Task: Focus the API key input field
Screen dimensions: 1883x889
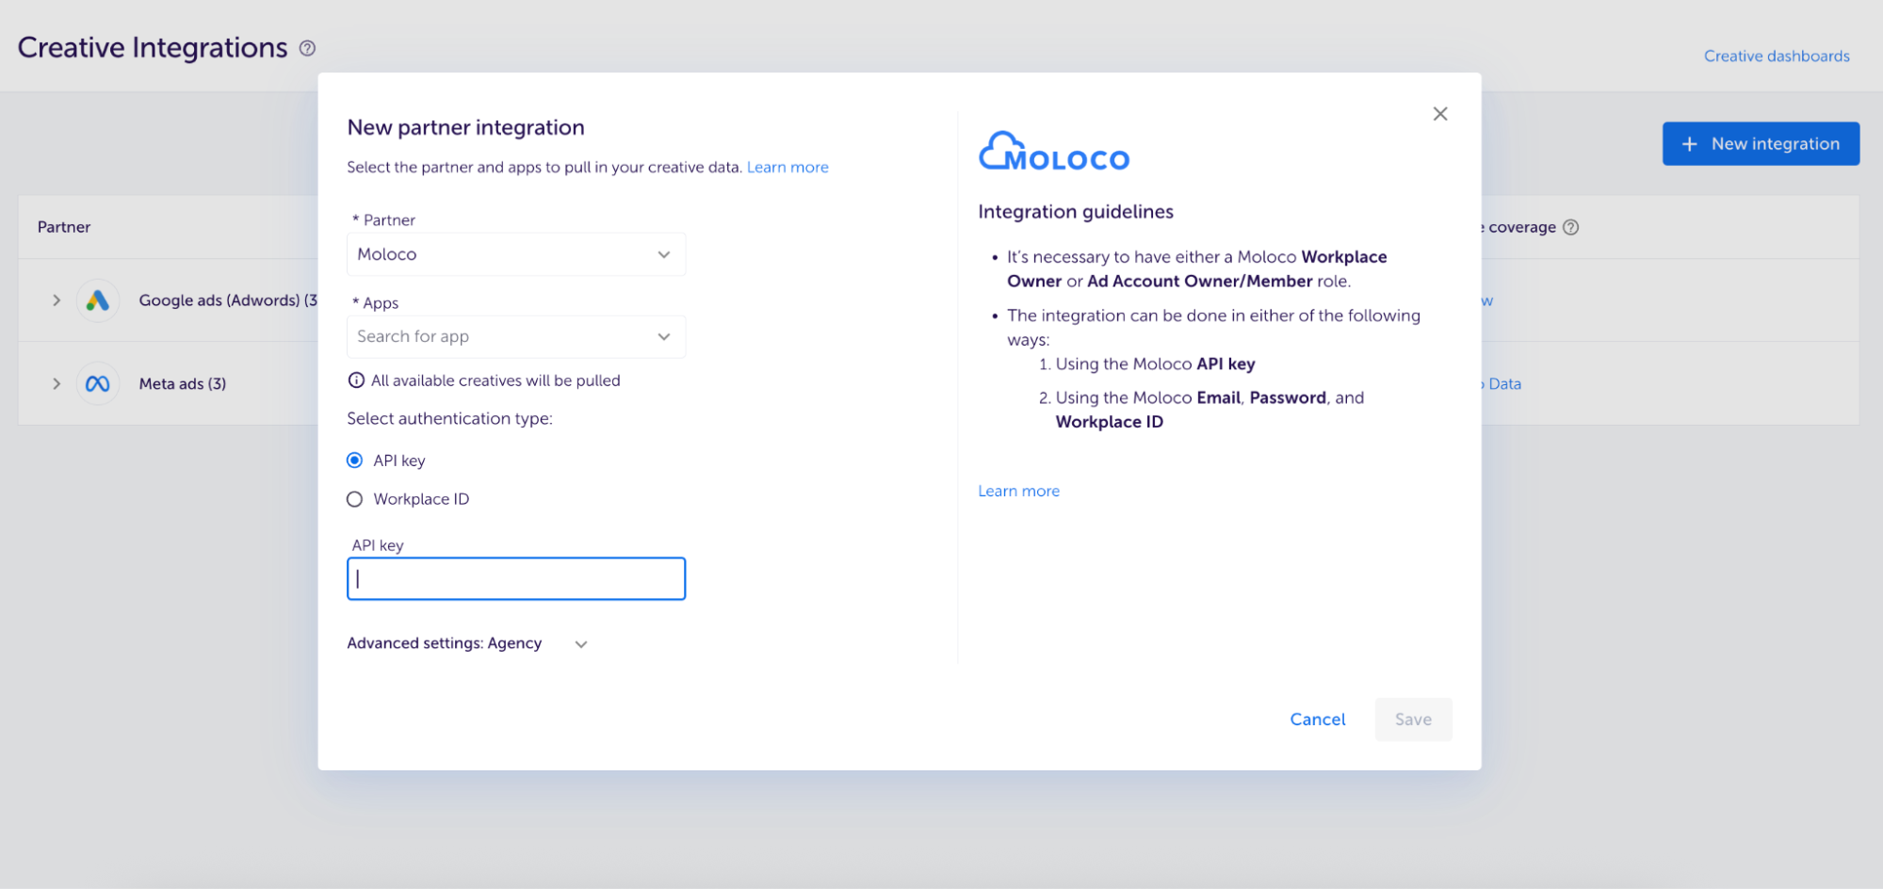Action: click(x=516, y=579)
